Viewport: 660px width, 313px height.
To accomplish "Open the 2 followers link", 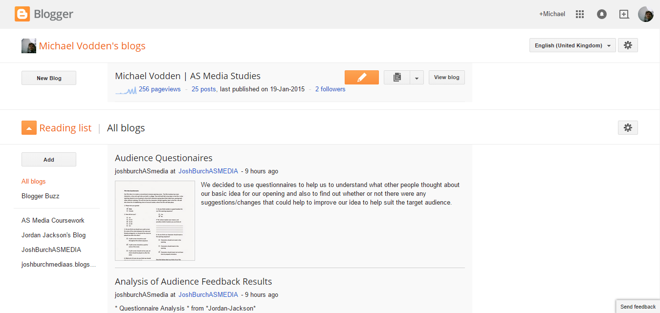I will [330, 89].
